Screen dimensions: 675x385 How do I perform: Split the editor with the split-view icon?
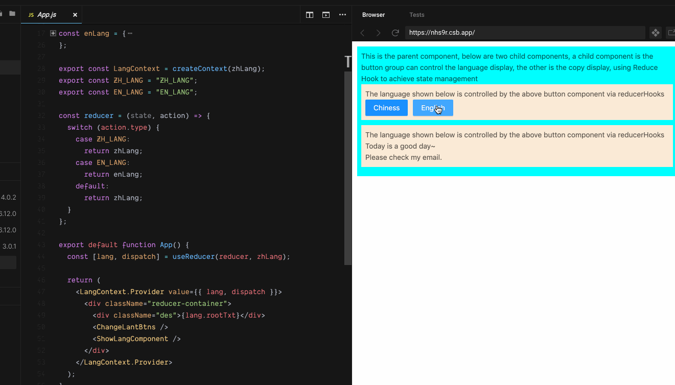[310, 15]
